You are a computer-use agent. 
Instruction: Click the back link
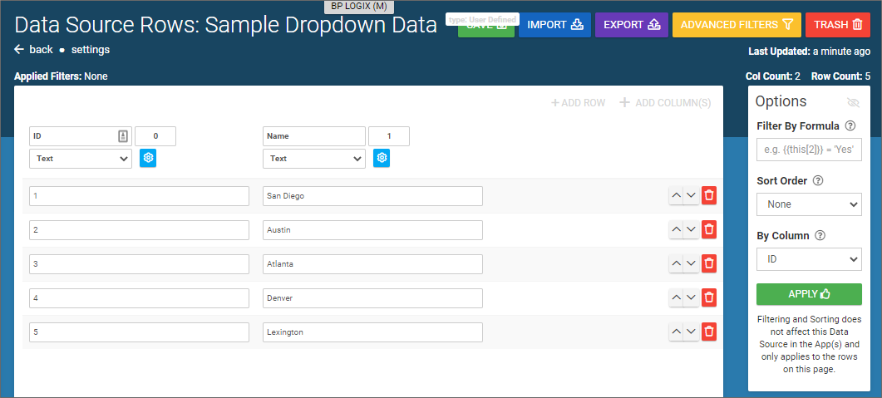(x=34, y=50)
